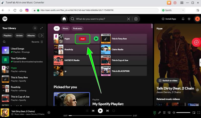Viewport: 201px width, 118px height.
Task: Expand Your Library panel
Action: [41, 28]
